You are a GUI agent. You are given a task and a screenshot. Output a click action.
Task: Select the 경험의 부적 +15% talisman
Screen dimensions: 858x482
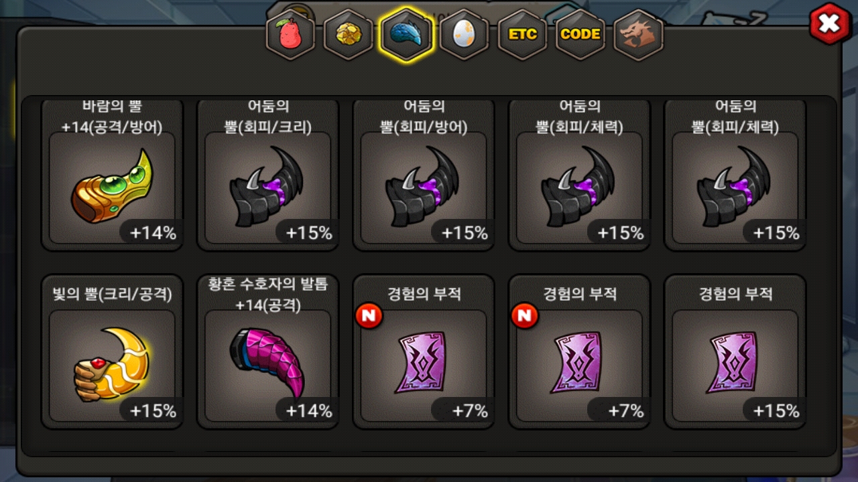735,352
